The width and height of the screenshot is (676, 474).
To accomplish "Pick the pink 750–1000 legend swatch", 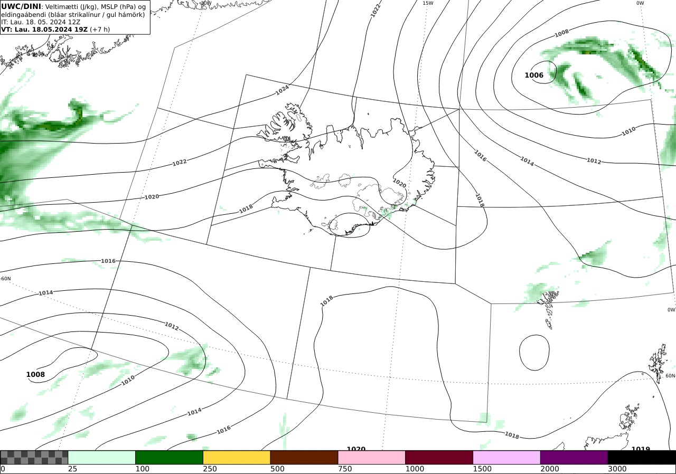I will (x=372, y=457).
